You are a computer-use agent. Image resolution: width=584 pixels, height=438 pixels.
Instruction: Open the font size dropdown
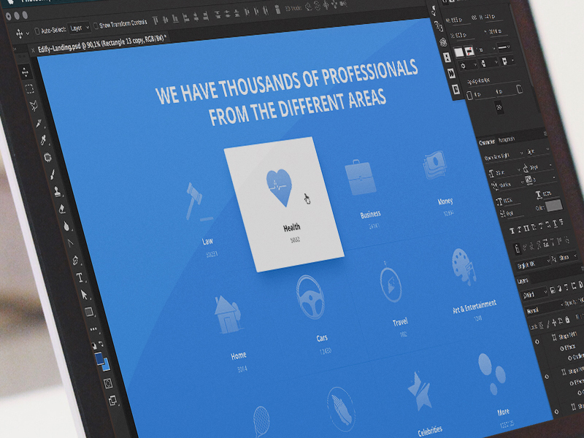coord(504,172)
